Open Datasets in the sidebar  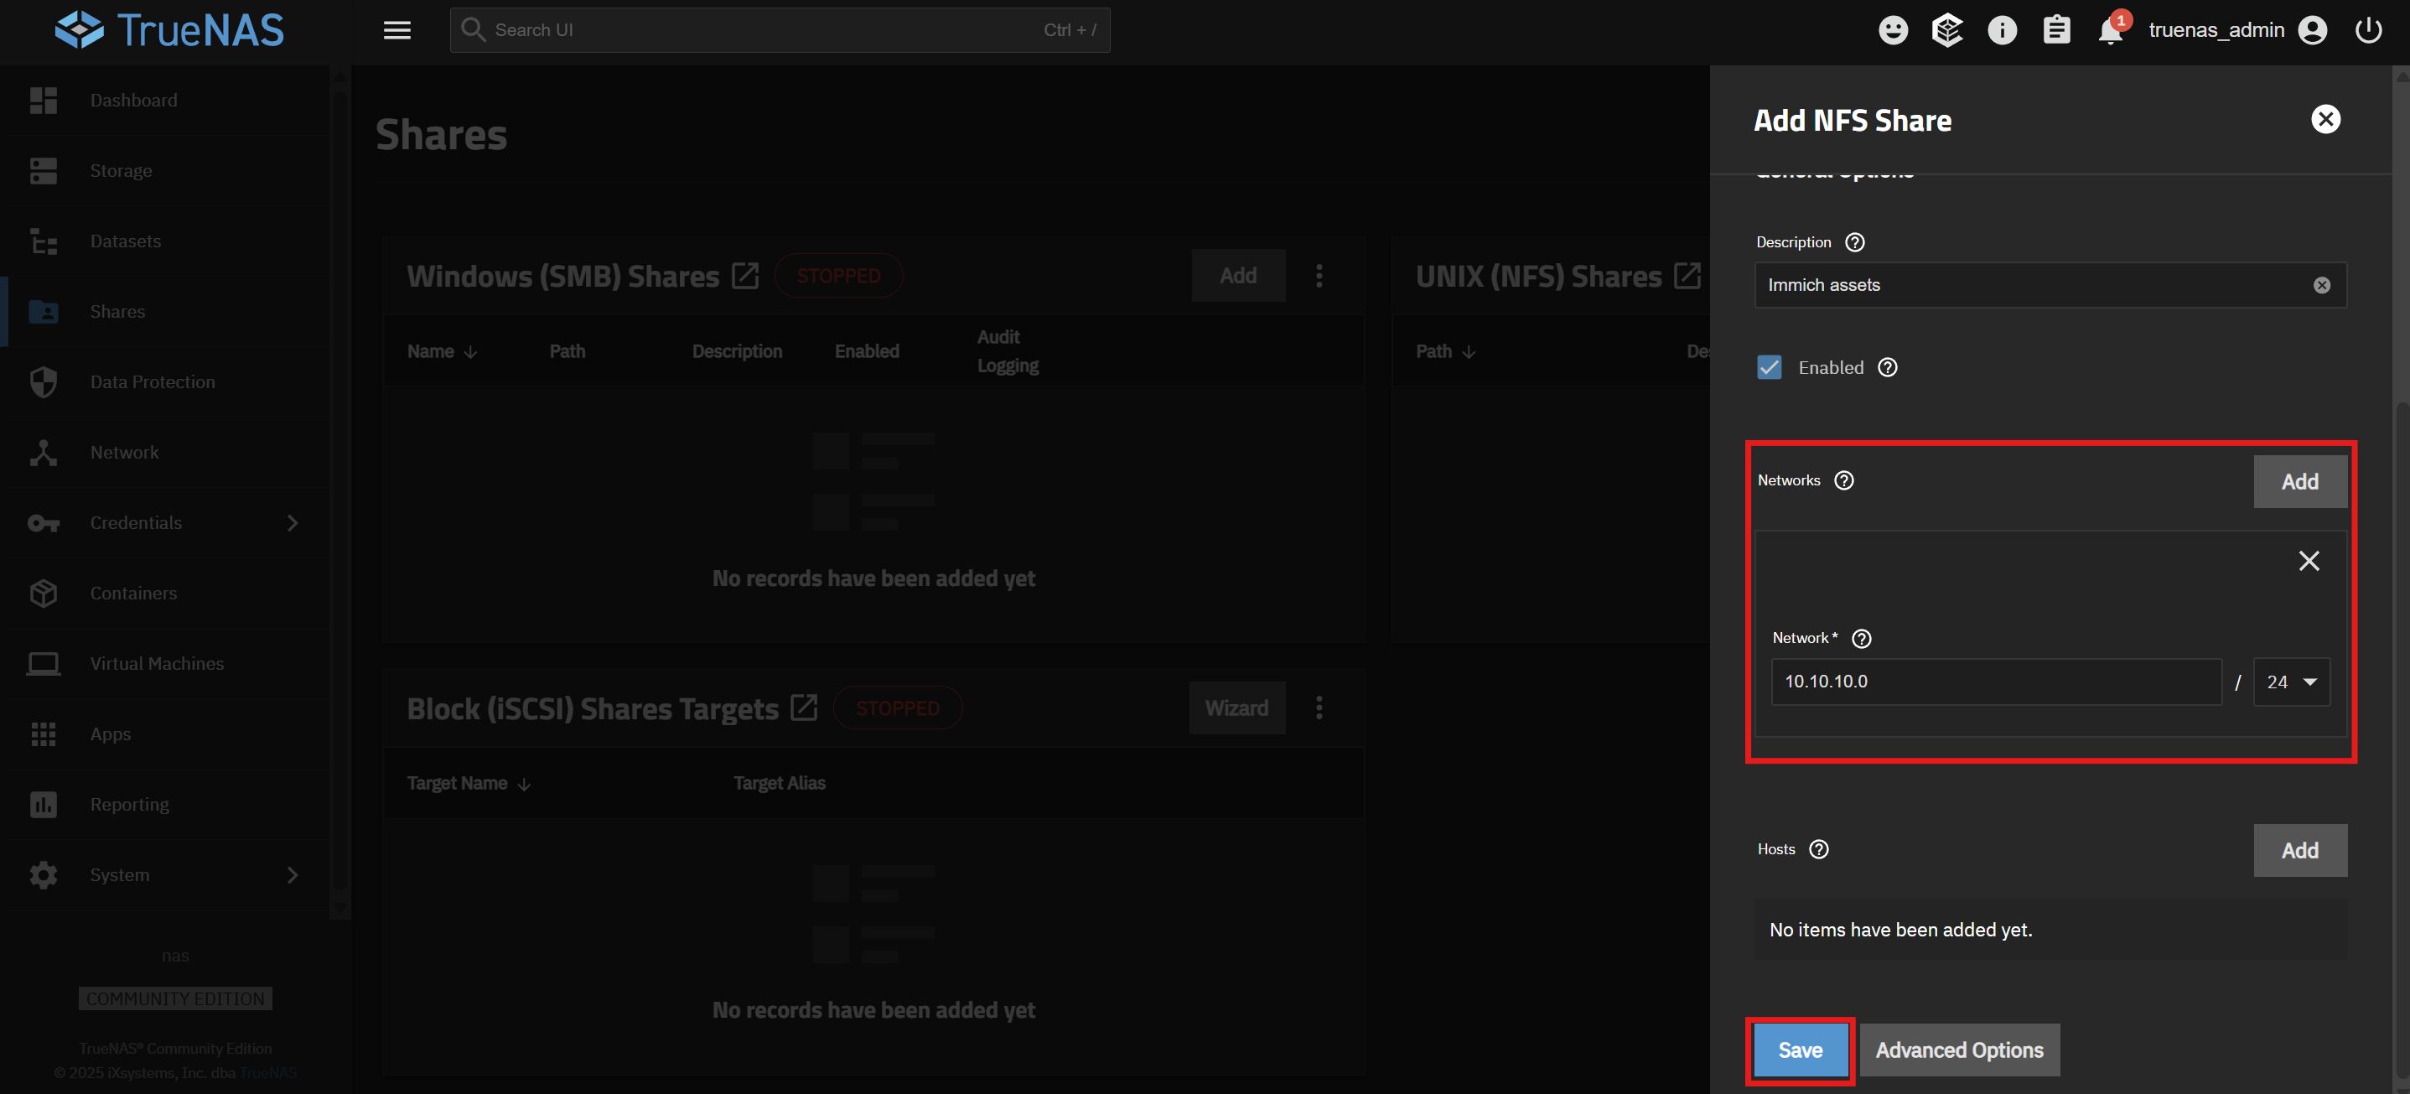126,241
